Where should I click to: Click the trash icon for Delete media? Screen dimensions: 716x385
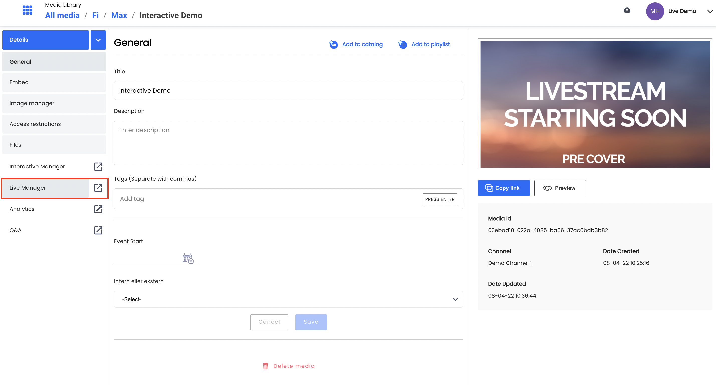pyautogui.click(x=266, y=366)
